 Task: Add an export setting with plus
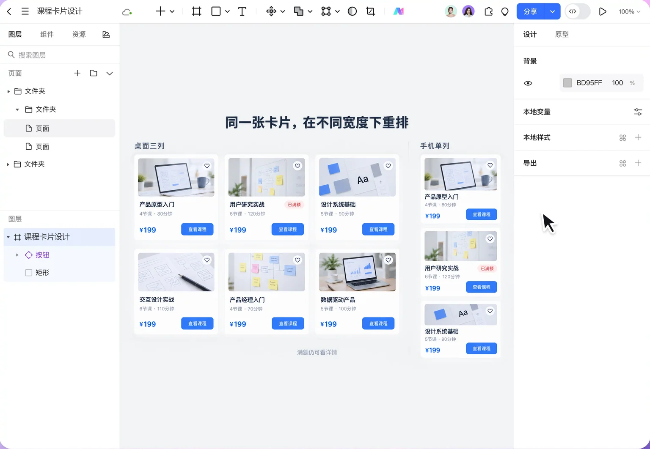coord(638,163)
